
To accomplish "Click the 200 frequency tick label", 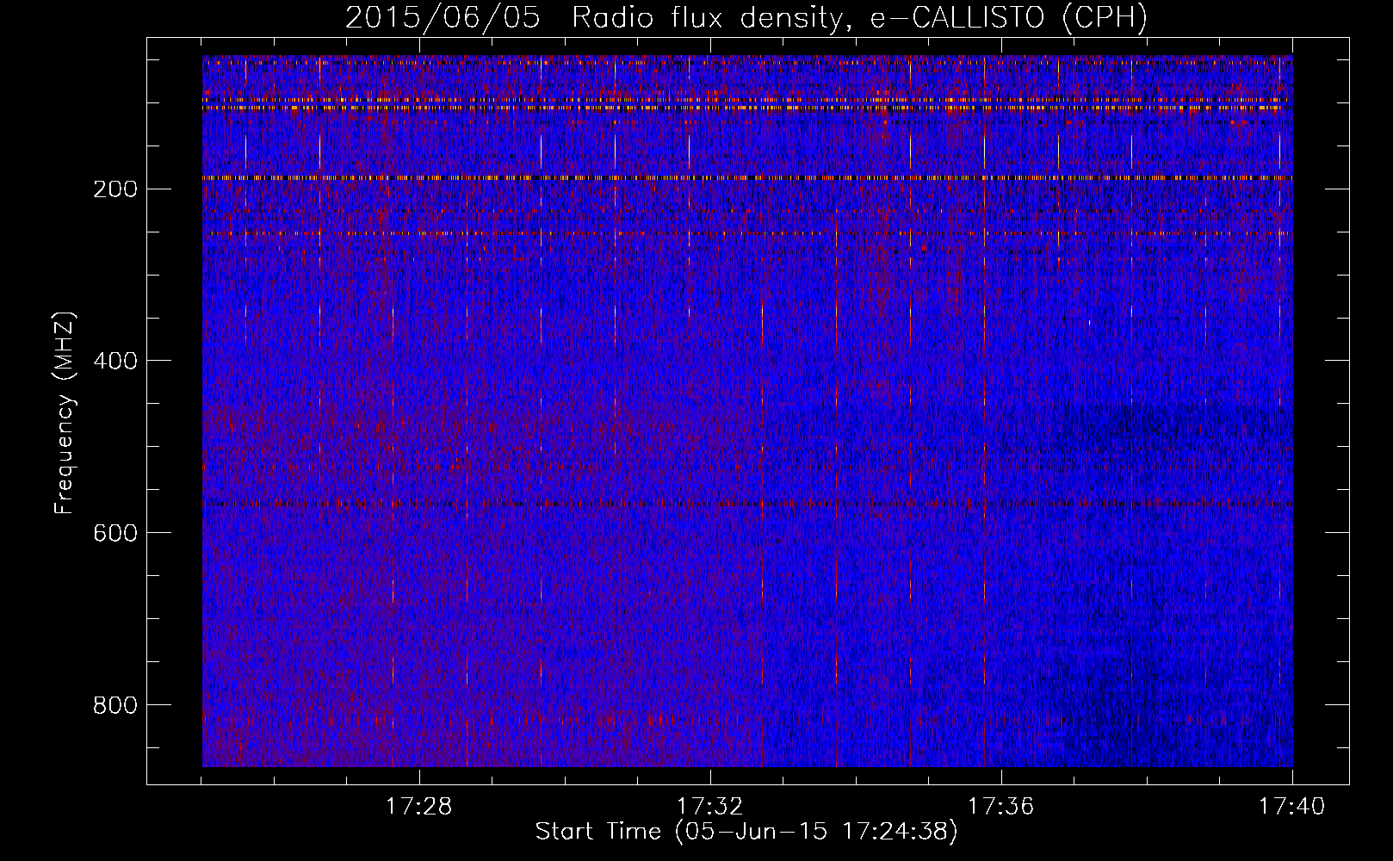I will click(x=115, y=189).
